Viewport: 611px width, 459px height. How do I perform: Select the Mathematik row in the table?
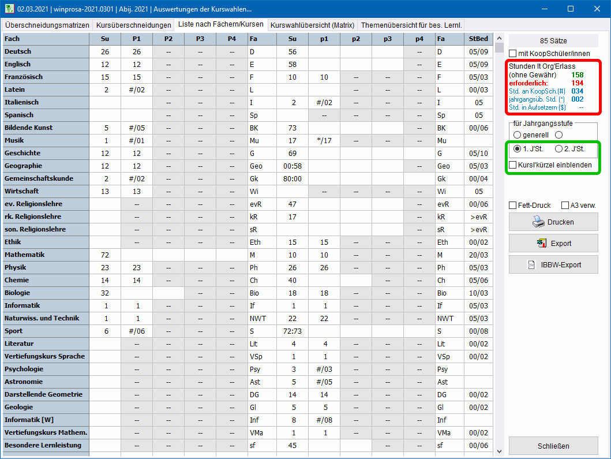45,255
